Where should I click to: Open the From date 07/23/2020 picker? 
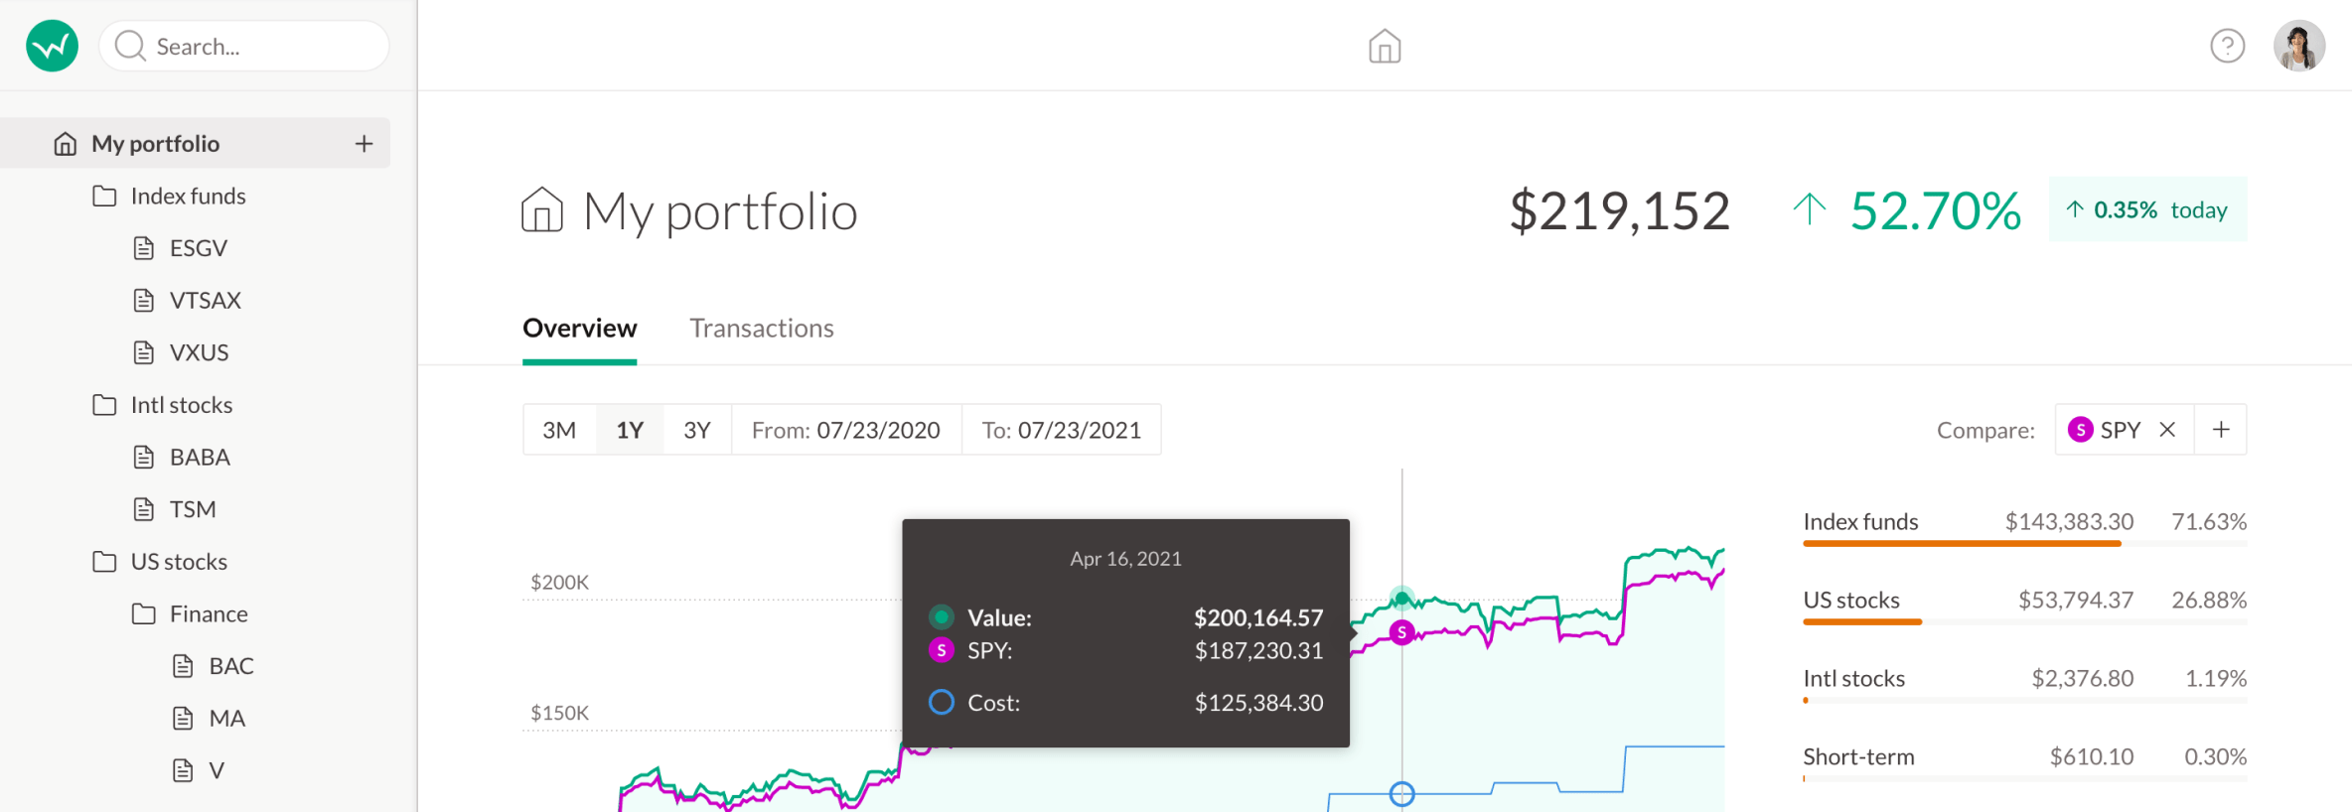point(846,430)
